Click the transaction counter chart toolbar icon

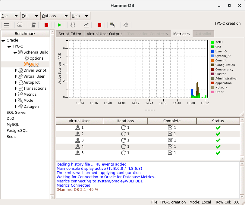(86, 25)
